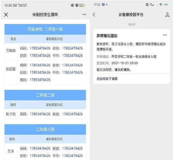Go back using the arrow beside 云智慧校园平台
The height and width of the screenshot is (160, 173).
click(x=94, y=15)
